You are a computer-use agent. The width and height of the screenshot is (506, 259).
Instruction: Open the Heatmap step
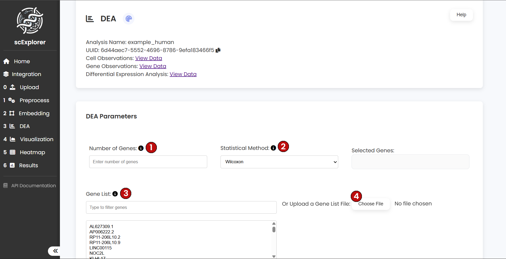coord(32,152)
